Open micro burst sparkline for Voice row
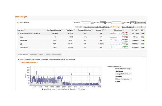The image size is (162, 106). click(116, 37)
